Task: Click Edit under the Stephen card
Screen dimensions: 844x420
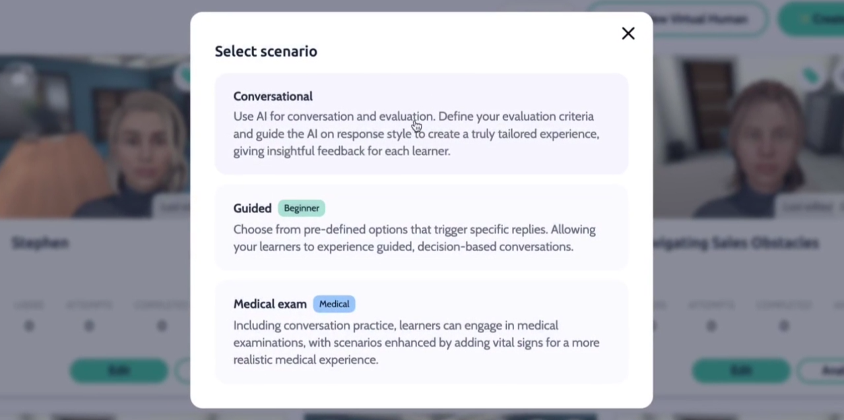Action: click(x=119, y=371)
